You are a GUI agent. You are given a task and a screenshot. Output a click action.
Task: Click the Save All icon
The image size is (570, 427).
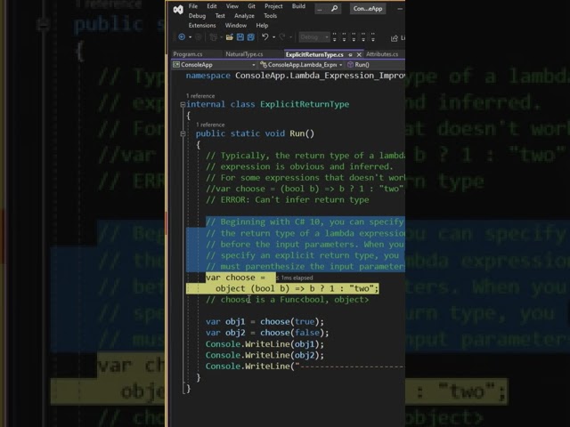[251, 37]
